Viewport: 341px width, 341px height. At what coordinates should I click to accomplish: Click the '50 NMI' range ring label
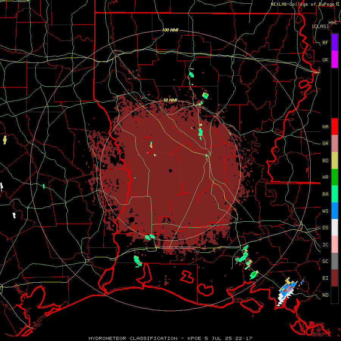click(170, 100)
